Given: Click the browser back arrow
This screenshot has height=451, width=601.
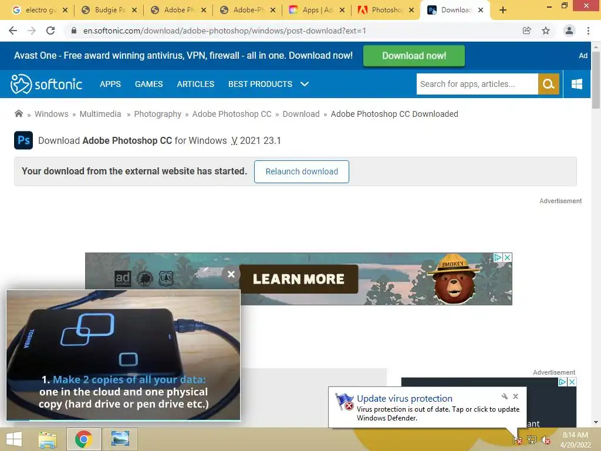Looking at the screenshot, I should [x=13, y=31].
